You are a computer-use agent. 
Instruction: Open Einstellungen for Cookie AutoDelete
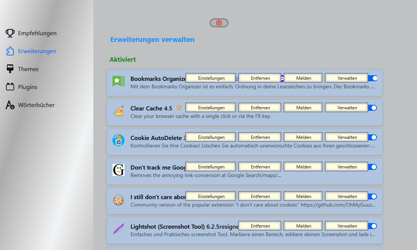211,137
